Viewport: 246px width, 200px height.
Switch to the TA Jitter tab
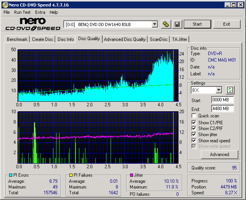(x=180, y=39)
